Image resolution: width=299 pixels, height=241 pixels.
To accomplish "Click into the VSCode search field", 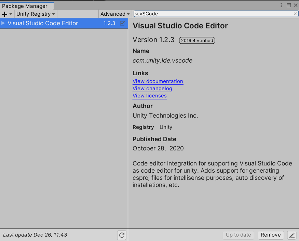I will pos(216,14).
